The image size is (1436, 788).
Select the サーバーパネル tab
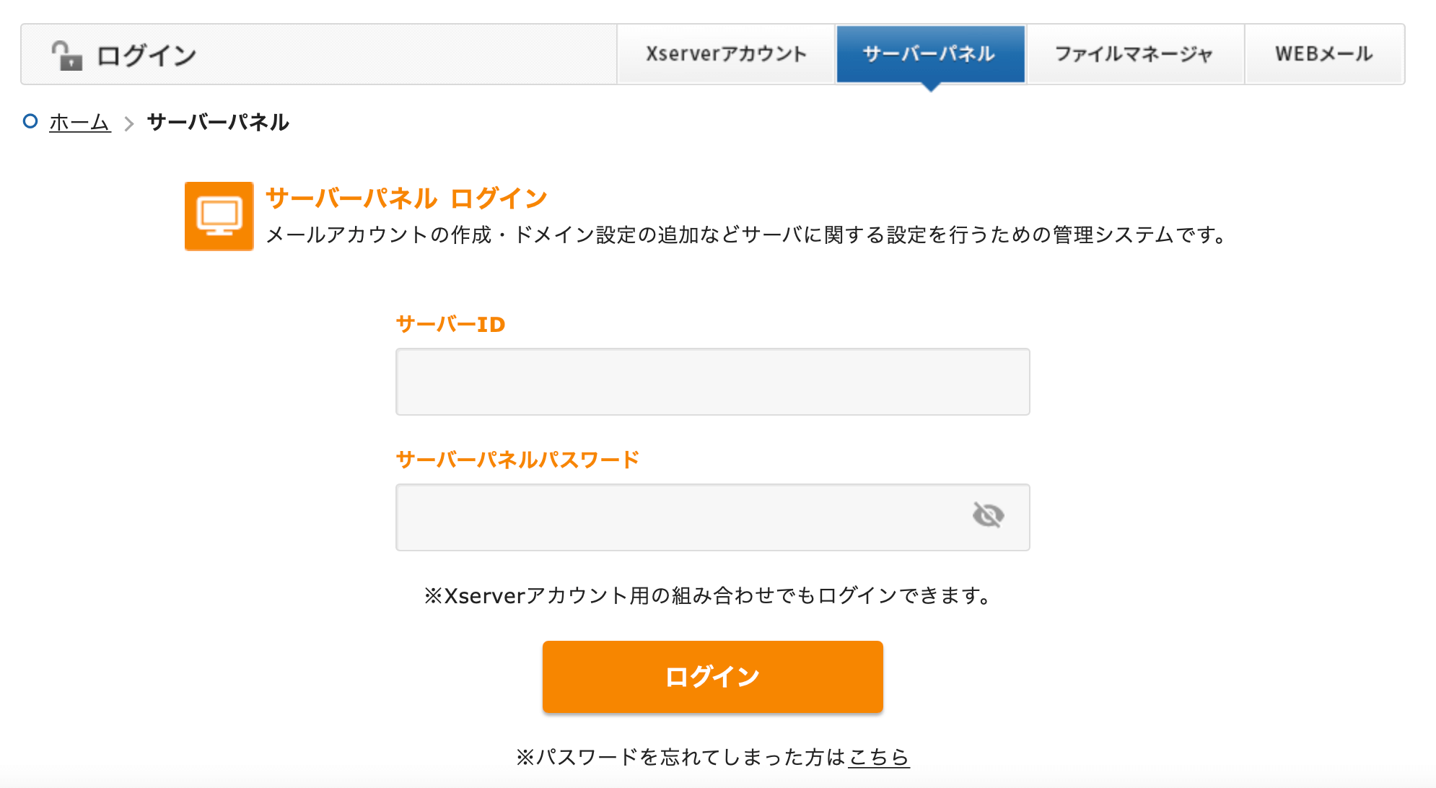coord(929,54)
